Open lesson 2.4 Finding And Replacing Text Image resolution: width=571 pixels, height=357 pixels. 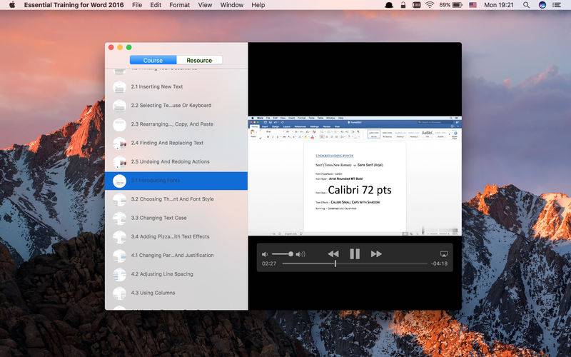pyautogui.click(x=176, y=144)
